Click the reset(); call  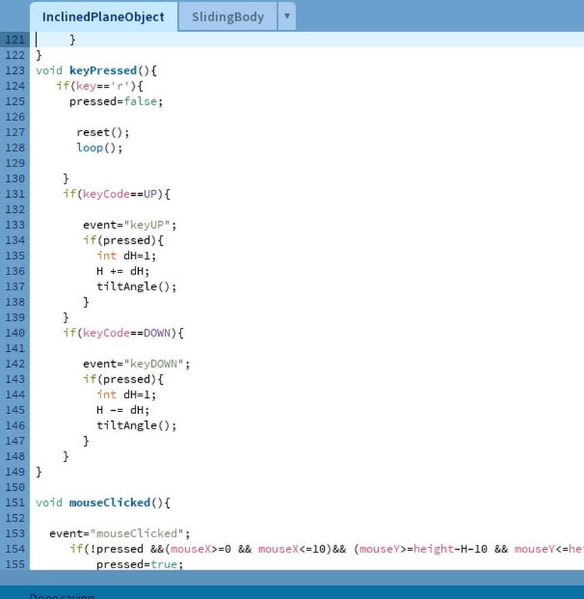coord(103,133)
